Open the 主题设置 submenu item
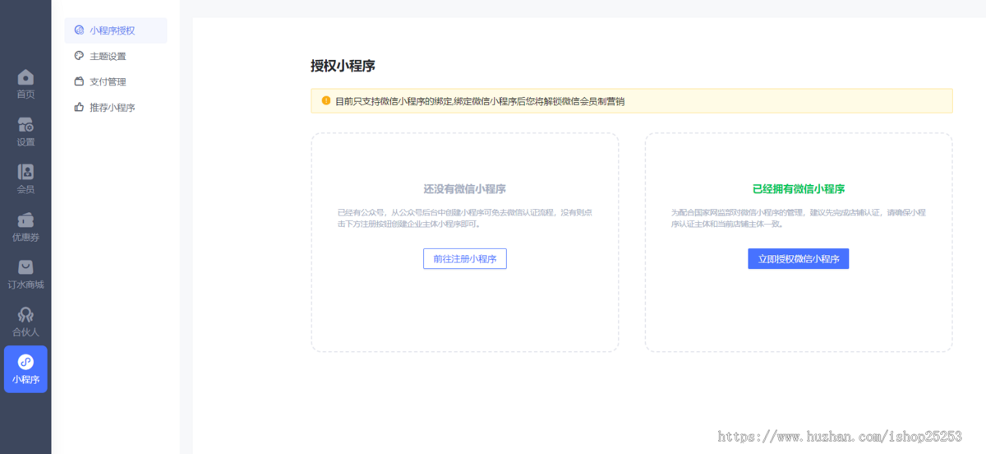Viewport: 986px width, 454px height. (116, 56)
